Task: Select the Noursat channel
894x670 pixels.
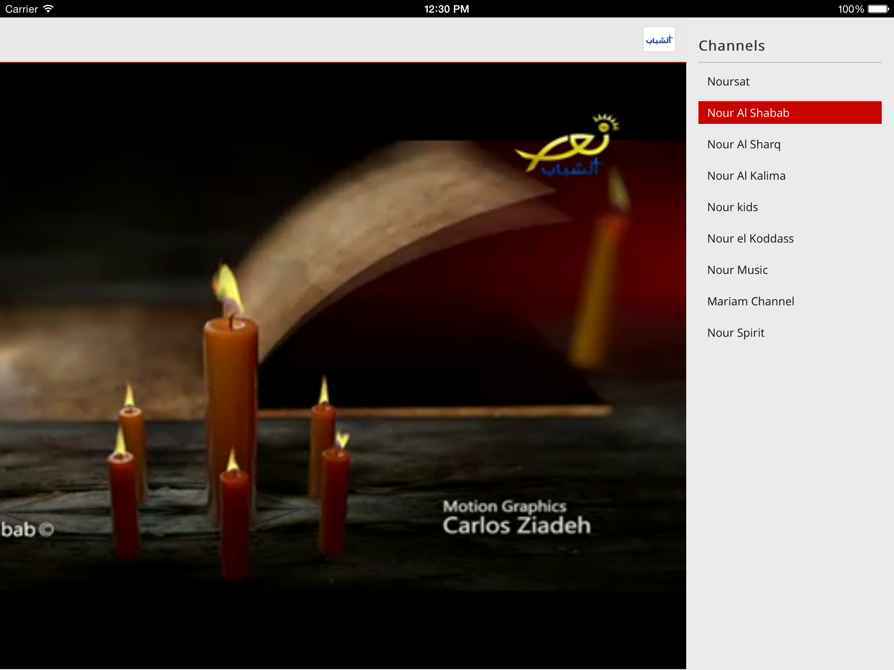Action: (x=790, y=82)
